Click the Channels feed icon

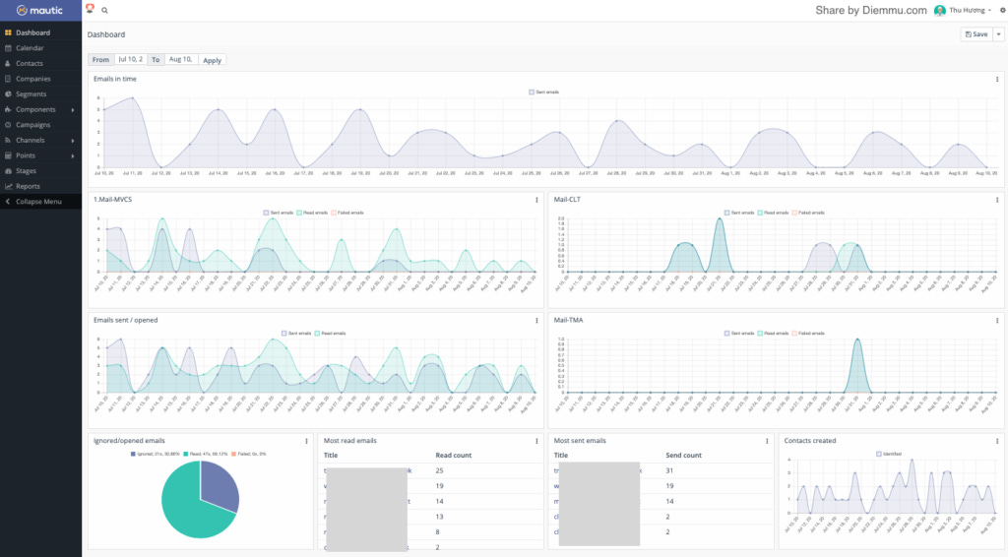8,140
